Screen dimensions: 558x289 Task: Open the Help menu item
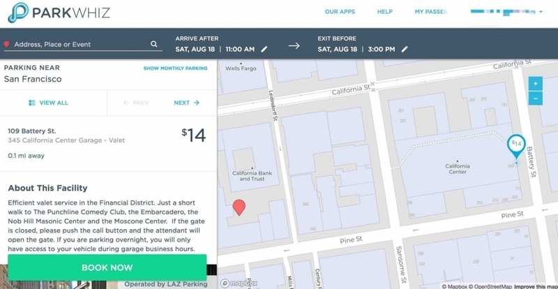(385, 12)
